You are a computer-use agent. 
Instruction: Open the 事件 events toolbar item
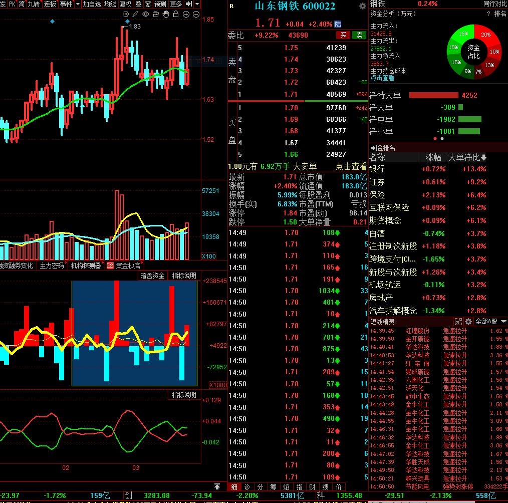pos(66,4)
